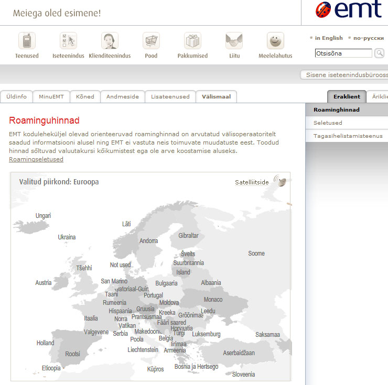The image size is (388, 385).
Task: Open the Klienditeenindus headset agent icon
Action: tap(110, 41)
